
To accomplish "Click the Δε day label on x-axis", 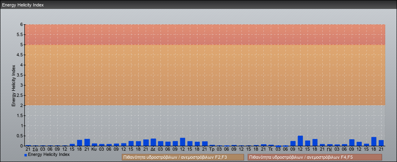I will coord(153,149).
